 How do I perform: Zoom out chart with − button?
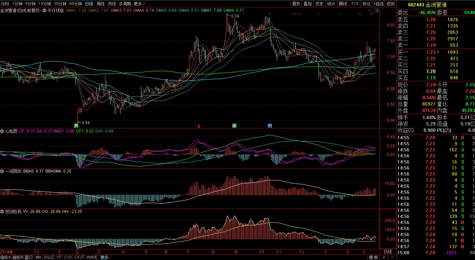point(392,257)
